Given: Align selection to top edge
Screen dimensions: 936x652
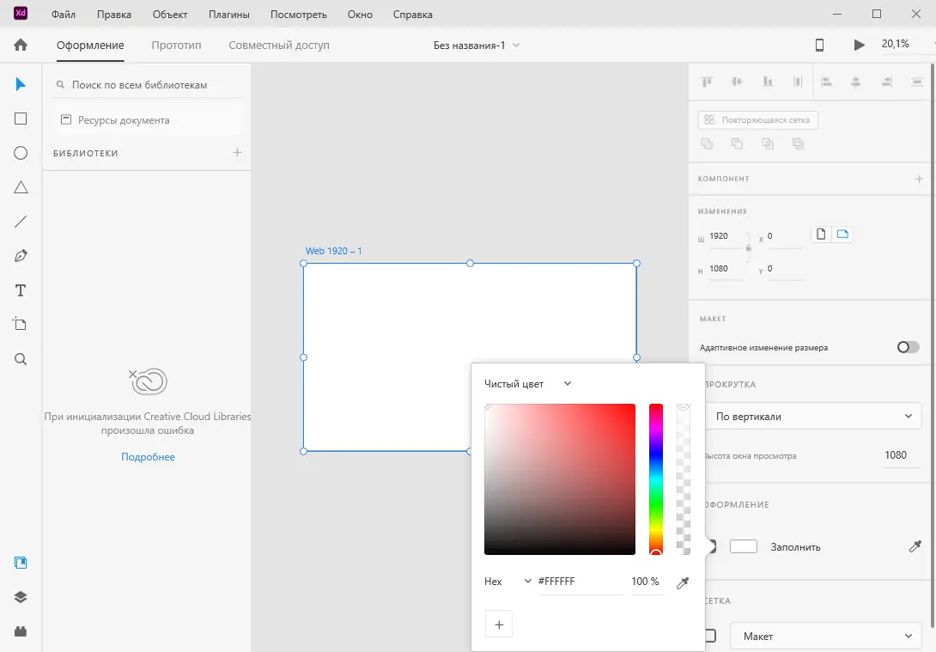Looking at the screenshot, I should [707, 82].
